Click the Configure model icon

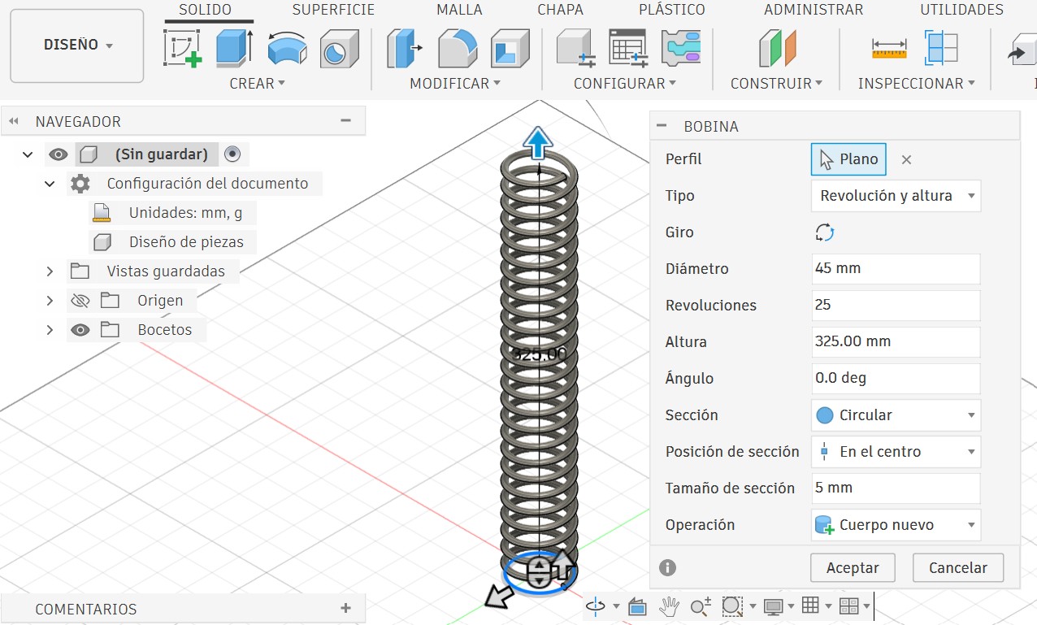(x=576, y=48)
